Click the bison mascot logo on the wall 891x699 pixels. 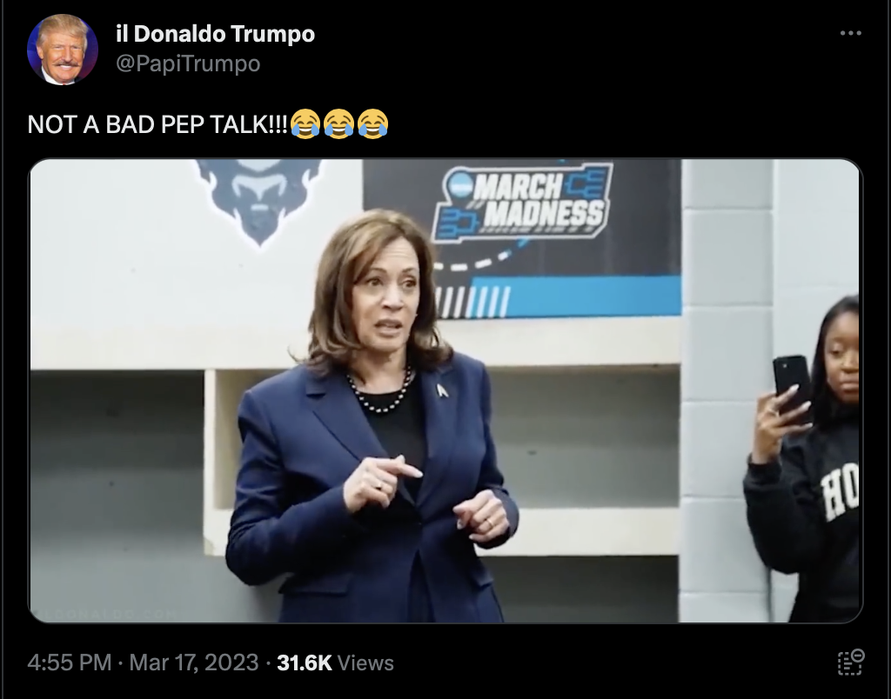[x=259, y=201]
